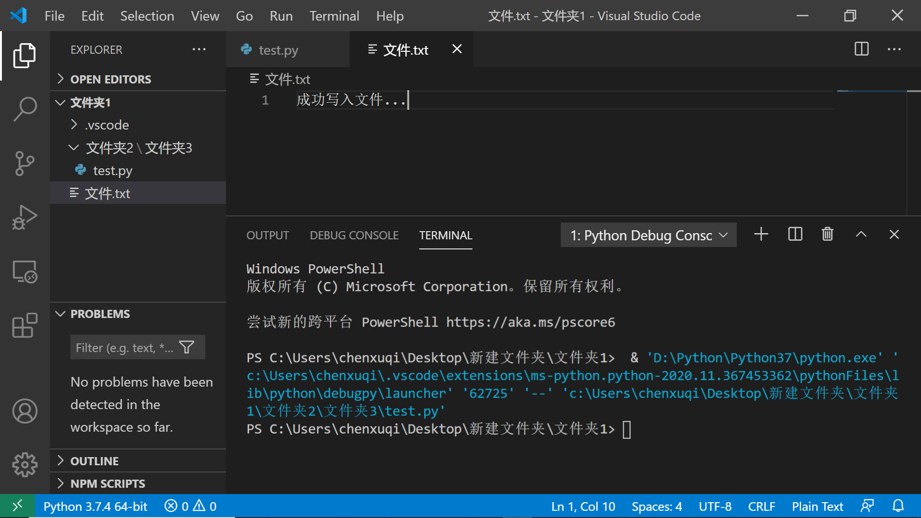Split the editor to the right

tap(862, 49)
